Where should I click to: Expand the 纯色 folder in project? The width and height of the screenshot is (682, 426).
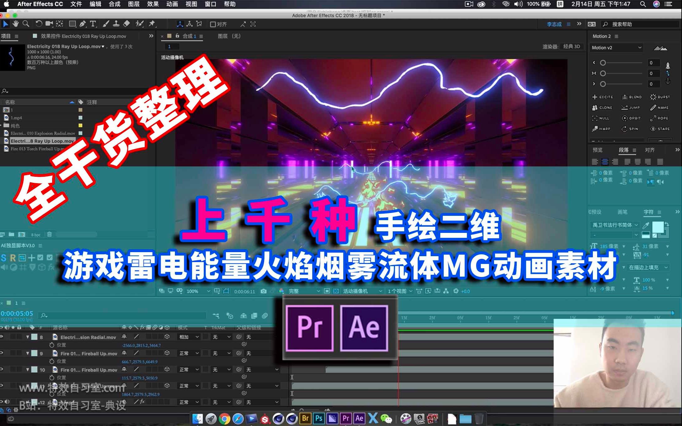coord(1,125)
